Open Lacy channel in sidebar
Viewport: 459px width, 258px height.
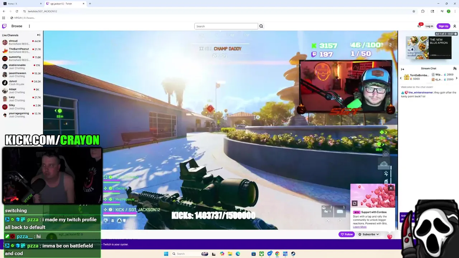point(22,99)
